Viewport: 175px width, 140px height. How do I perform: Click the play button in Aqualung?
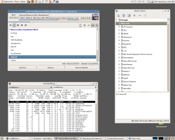(x=14, y=25)
